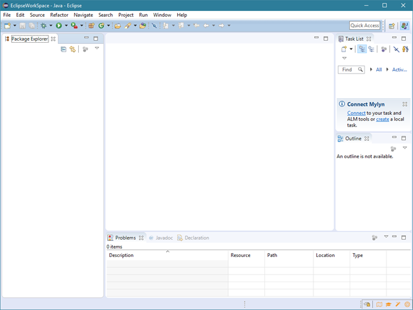Click the Next Annotation icon
This screenshot has width=413, height=310.
click(x=165, y=26)
